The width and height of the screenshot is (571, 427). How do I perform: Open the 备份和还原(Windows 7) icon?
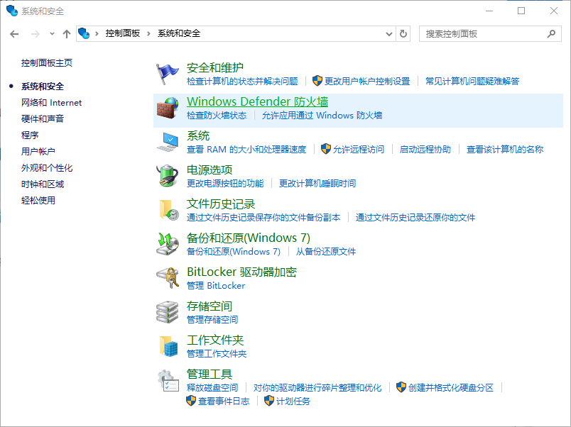168,244
